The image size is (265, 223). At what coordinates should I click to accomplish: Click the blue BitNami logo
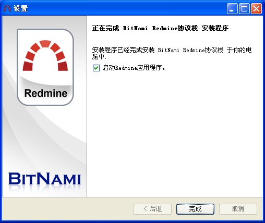click(45, 179)
